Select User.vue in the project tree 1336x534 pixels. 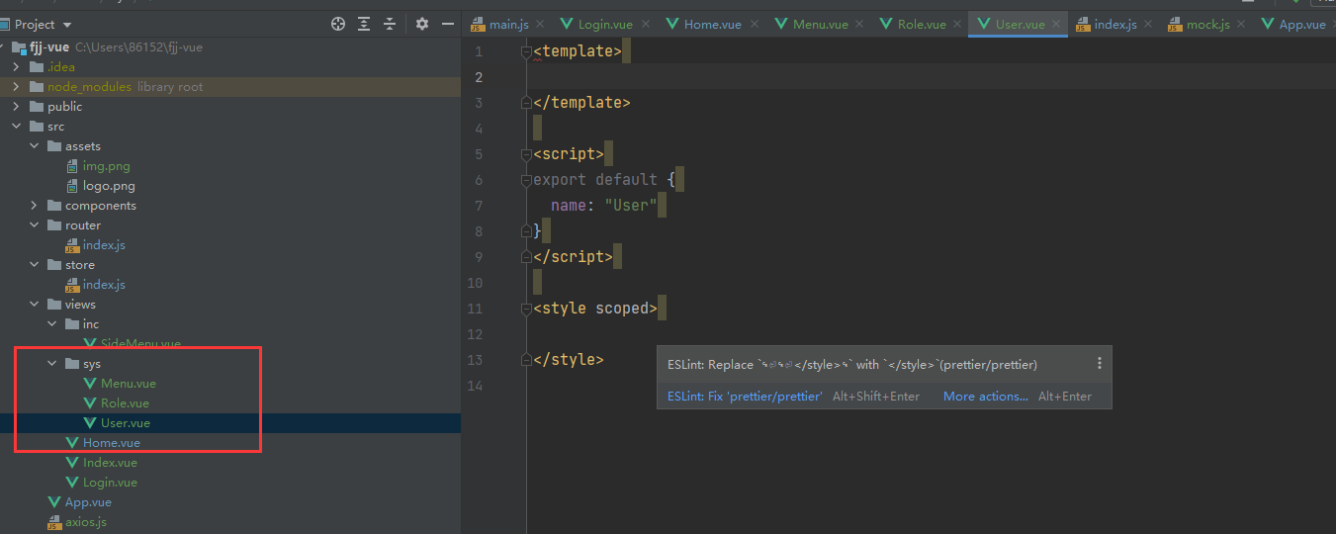pyautogui.click(x=126, y=422)
